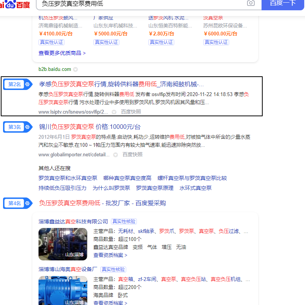Open 负压罗茨真空泵费用低 - 批发厂家 title
Viewport: 305px width, 305px height.
pos(102,203)
